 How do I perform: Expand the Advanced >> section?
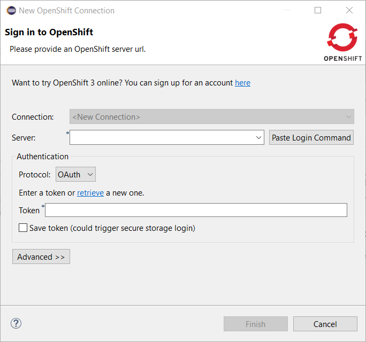click(x=41, y=257)
